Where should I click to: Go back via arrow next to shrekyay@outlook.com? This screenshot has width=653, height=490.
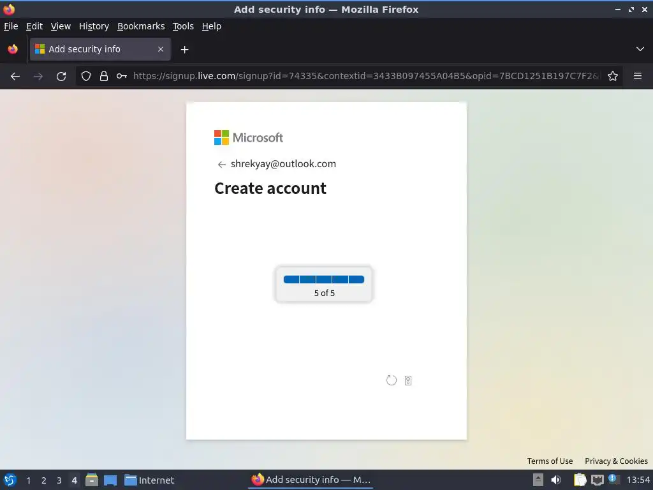point(221,165)
